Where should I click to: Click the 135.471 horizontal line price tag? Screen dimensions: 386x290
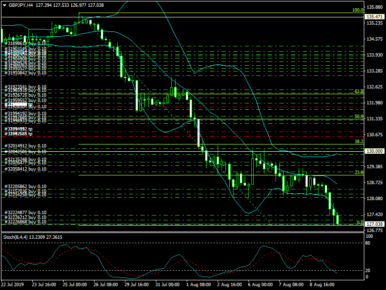tap(374, 17)
